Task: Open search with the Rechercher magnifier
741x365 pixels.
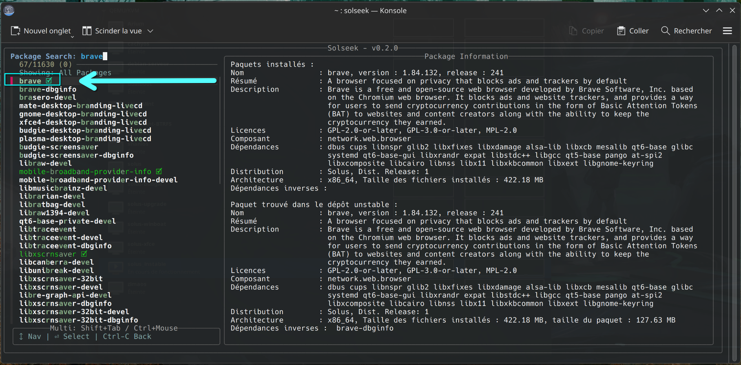Action: point(665,31)
